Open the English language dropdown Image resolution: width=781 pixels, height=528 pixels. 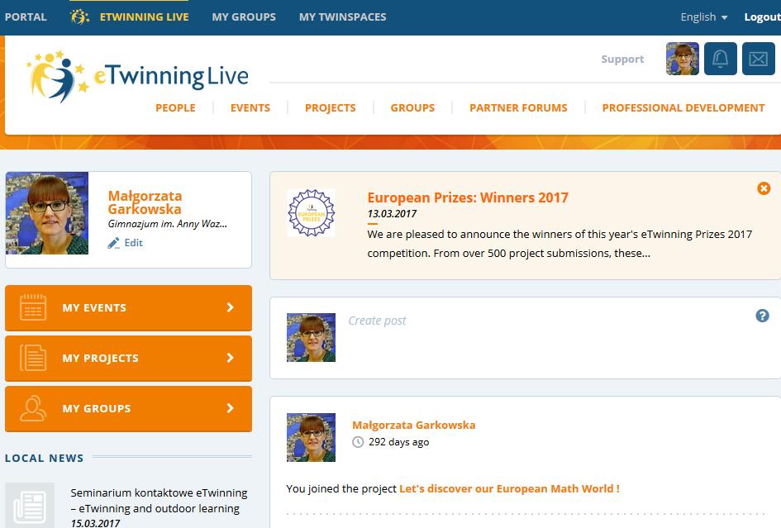pos(704,17)
